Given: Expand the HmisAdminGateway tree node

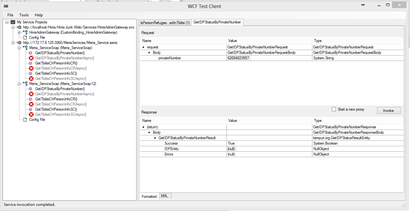Looking at the screenshot, I should pos(19,32).
